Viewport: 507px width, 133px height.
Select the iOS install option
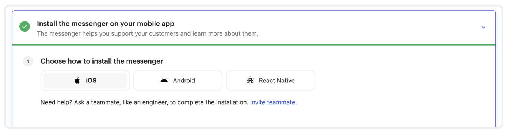[85, 80]
